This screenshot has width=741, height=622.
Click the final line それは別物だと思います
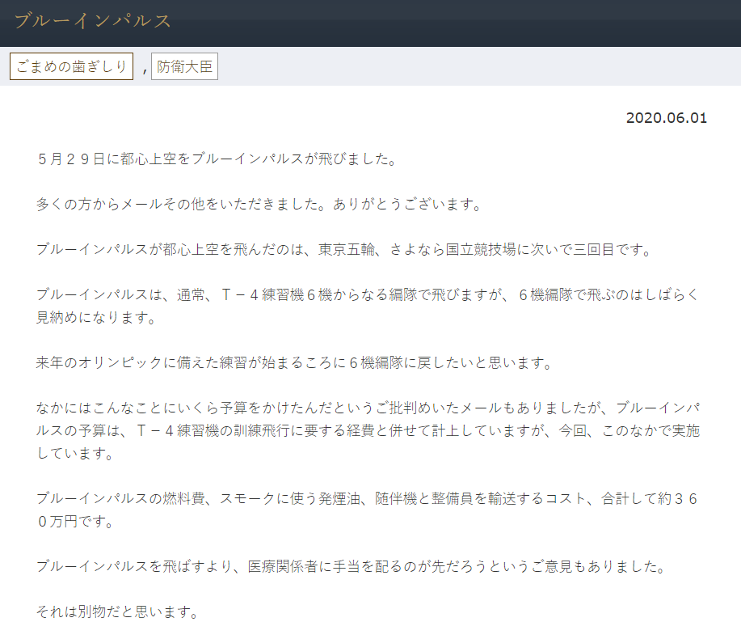(117, 611)
